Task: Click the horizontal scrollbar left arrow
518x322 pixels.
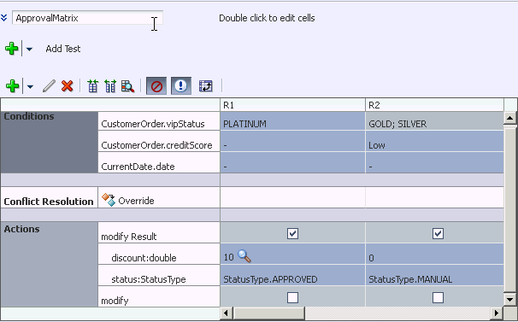Action: (x=227, y=313)
